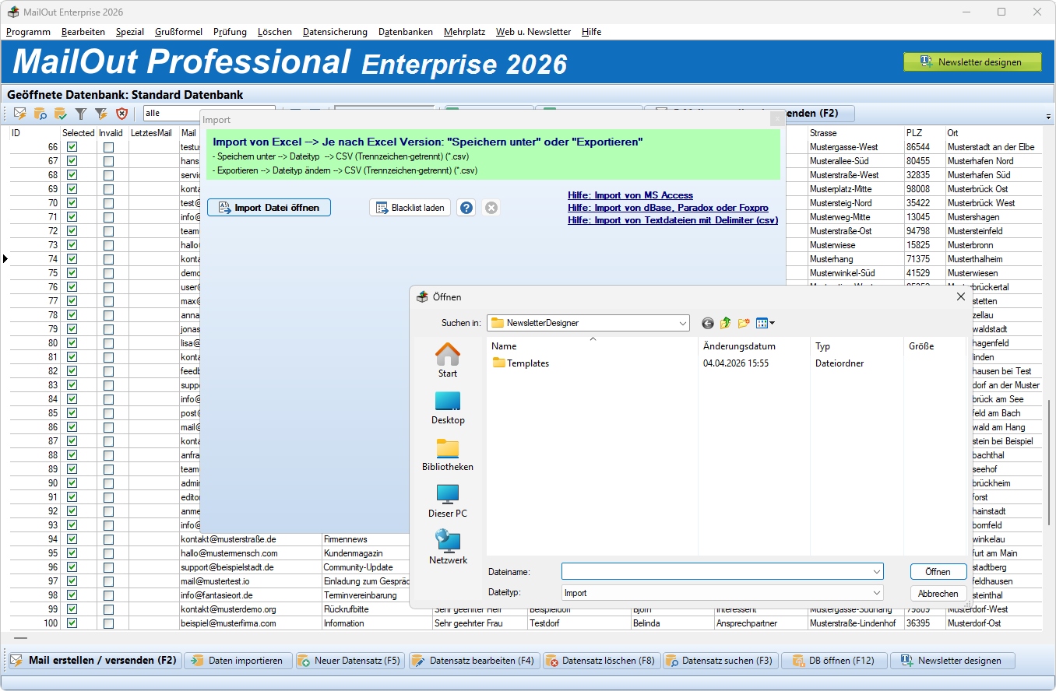Screen dimensions: 1056x691
Task: Open the Web u. Newsletter menu
Action: (x=533, y=32)
